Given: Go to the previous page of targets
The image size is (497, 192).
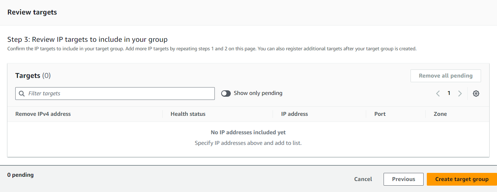Looking at the screenshot, I should (438, 94).
